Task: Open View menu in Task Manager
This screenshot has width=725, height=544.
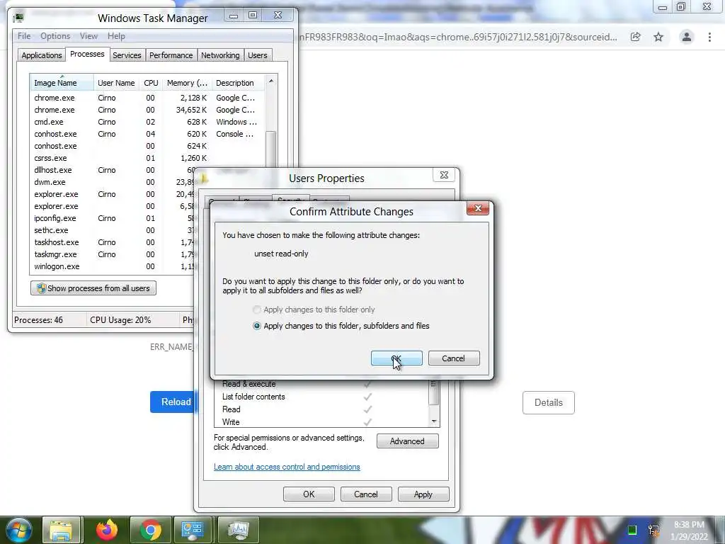Action: 89,36
